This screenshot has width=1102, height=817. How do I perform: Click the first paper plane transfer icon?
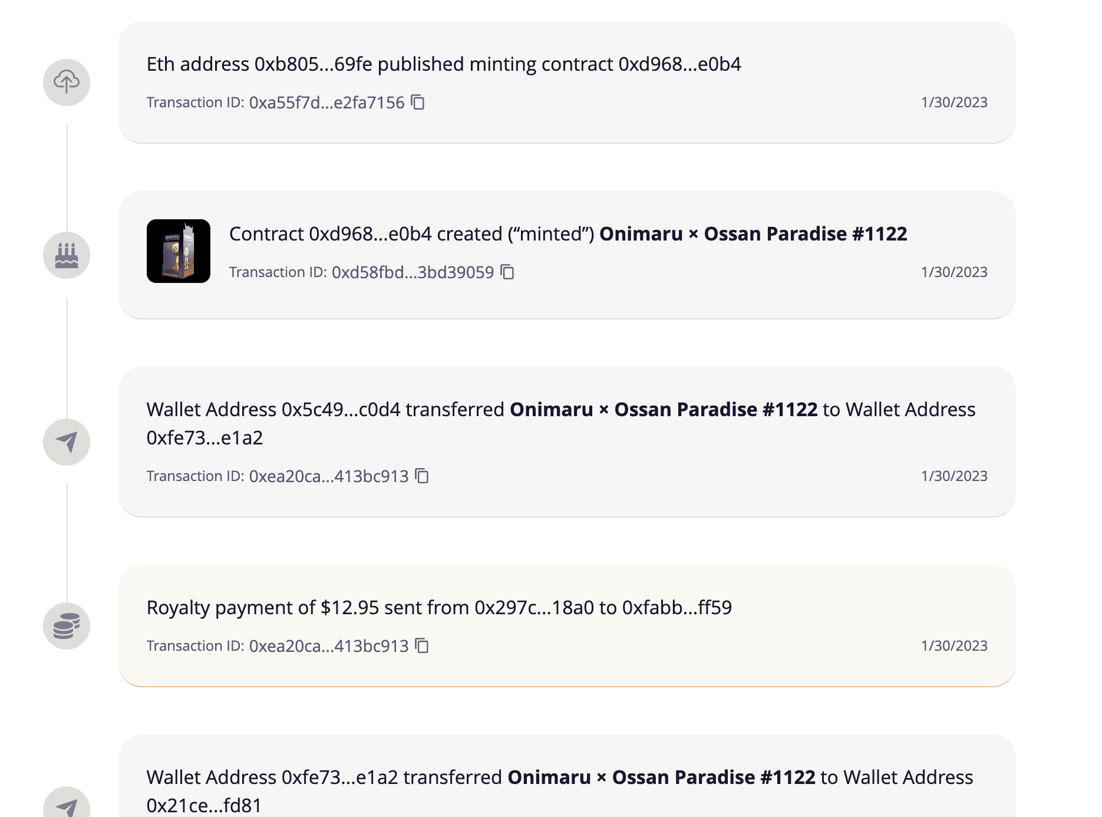67,442
